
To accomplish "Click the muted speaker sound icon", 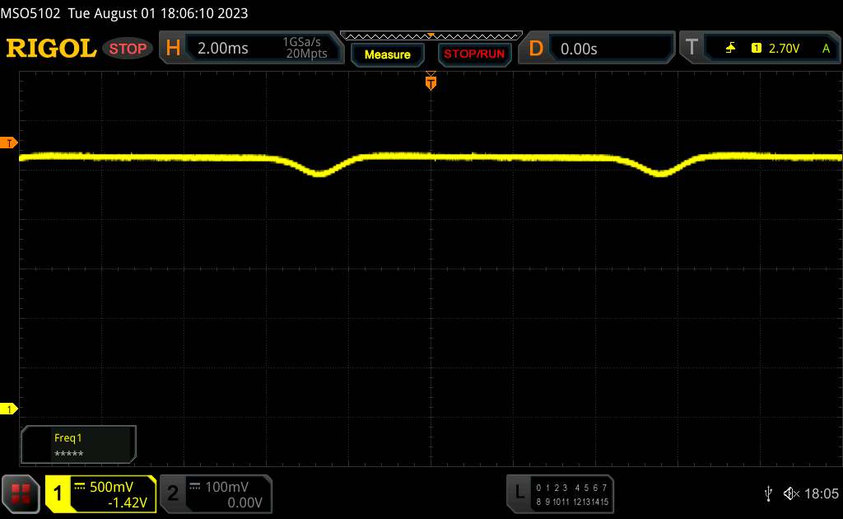I will [x=791, y=493].
